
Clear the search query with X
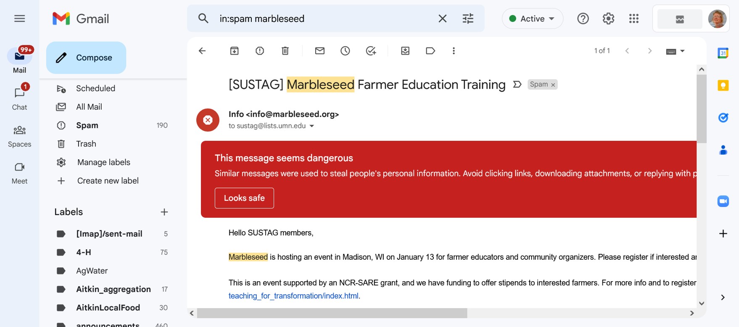click(442, 18)
